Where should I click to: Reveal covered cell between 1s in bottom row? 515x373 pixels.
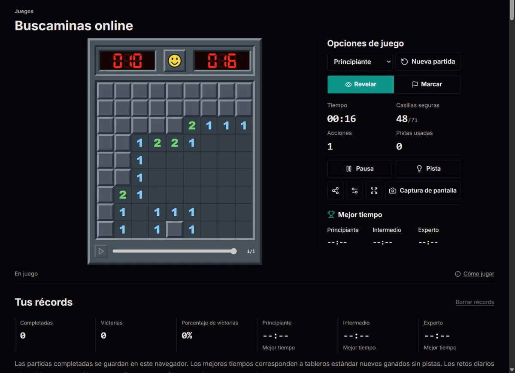(x=175, y=229)
